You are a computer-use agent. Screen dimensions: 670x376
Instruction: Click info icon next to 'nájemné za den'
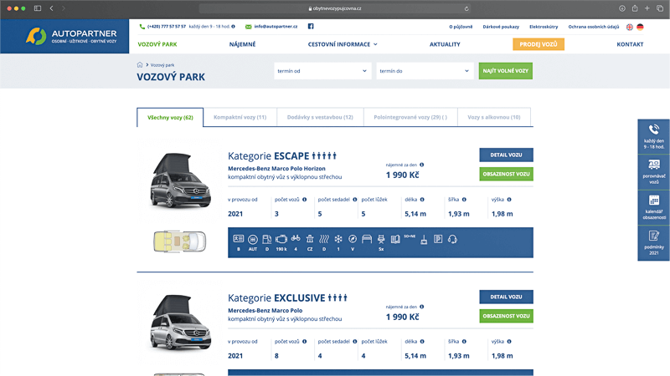[421, 165]
